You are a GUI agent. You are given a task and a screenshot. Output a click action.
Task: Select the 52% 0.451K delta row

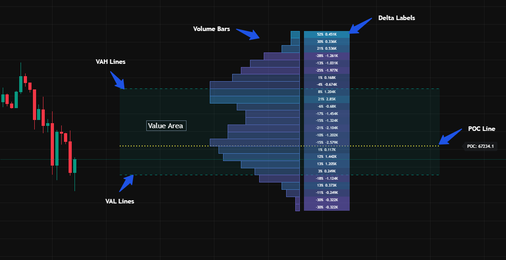pyautogui.click(x=326, y=34)
